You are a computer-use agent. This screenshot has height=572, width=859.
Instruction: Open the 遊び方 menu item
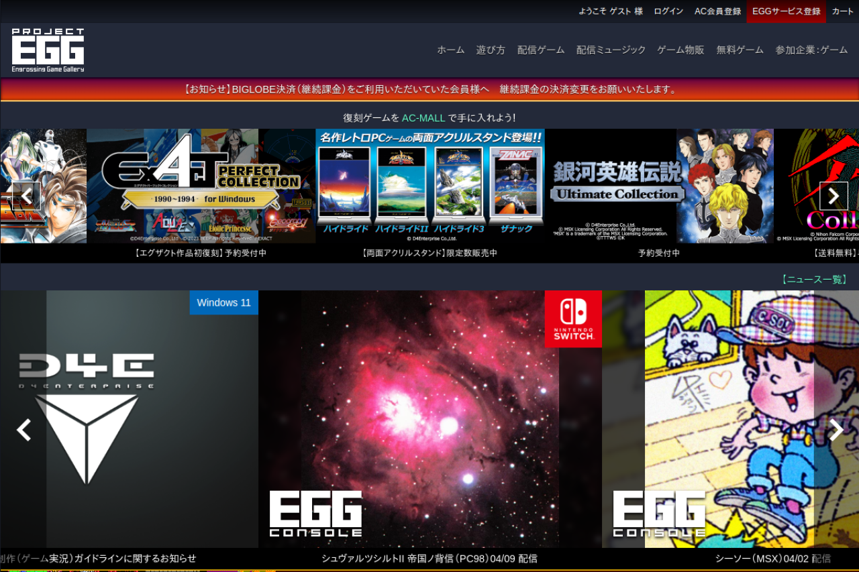(491, 50)
